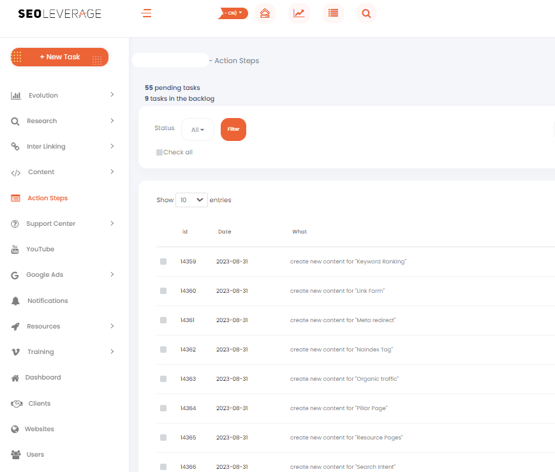Click the Action Steps list icon in sidebar
This screenshot has height=472, width=555.
tap(15, 198)
